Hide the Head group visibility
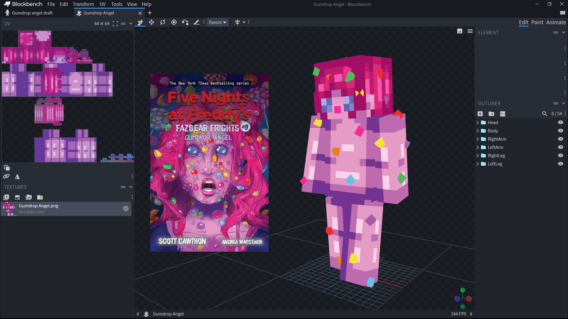The height and width of the screenshot is (319, 568). (561, 122)
